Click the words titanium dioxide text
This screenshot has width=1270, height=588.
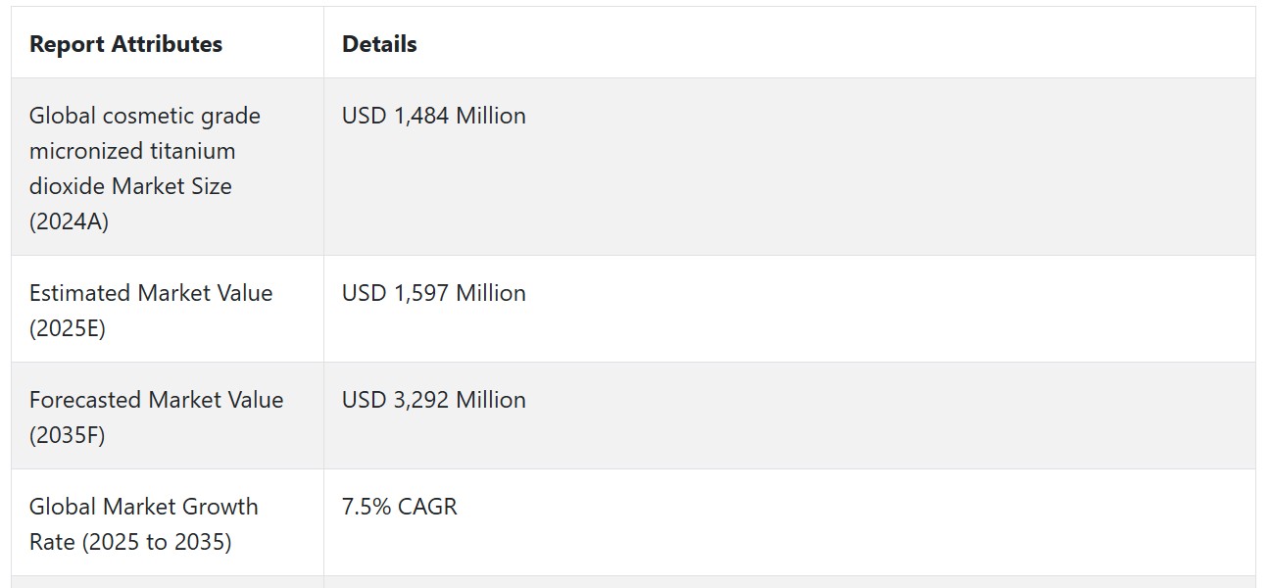tap(130, 169)
